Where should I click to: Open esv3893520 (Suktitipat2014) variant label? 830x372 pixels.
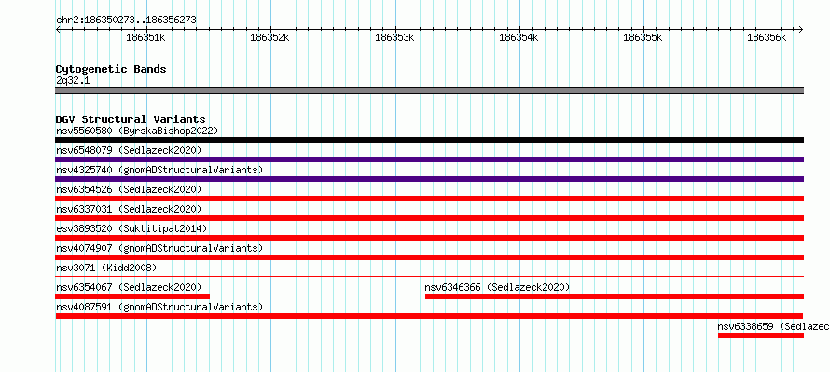click(x=131, y=228)
